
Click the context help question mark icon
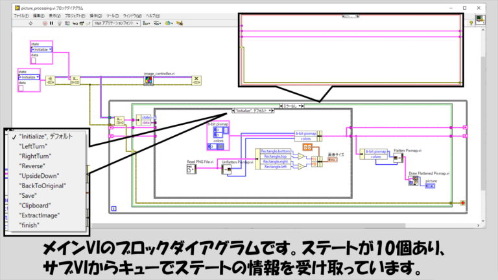coord(471,23)
